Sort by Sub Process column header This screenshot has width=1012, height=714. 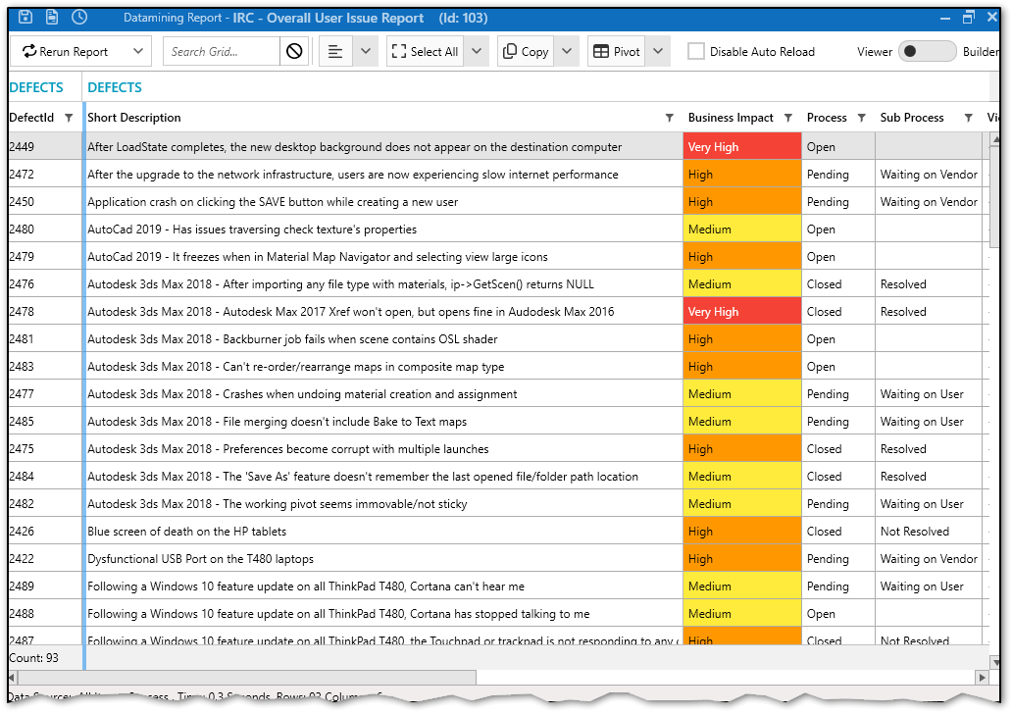[912, 118]
